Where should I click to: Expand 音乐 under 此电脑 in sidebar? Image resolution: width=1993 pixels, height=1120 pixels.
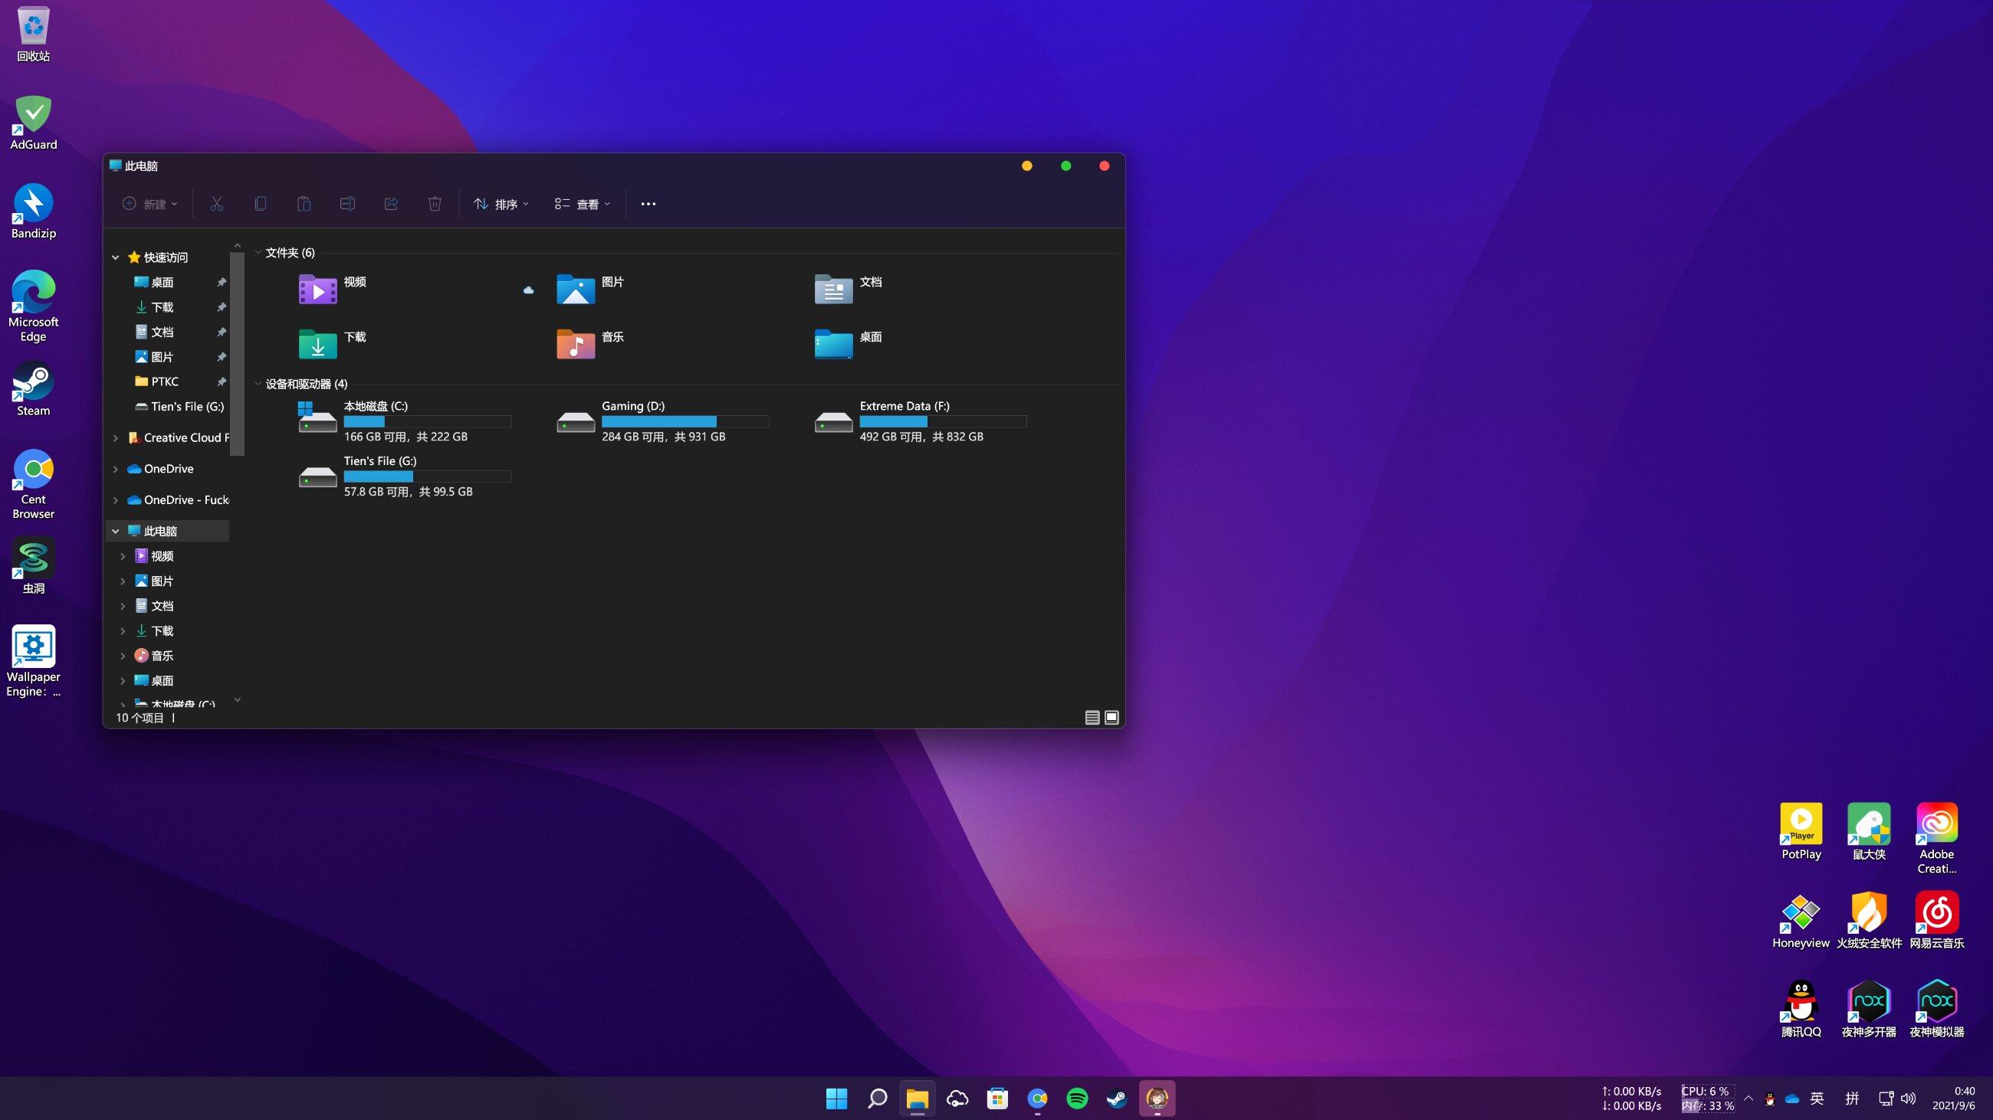pyautogui.click(x=122, y=657)
